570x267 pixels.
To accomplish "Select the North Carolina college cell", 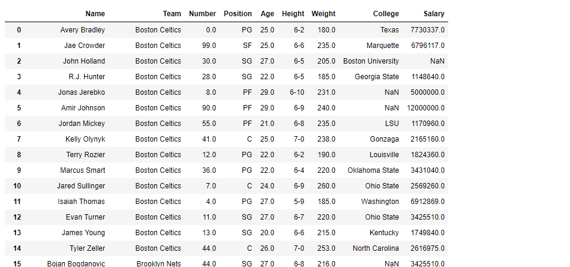I will tap(376, 248).
